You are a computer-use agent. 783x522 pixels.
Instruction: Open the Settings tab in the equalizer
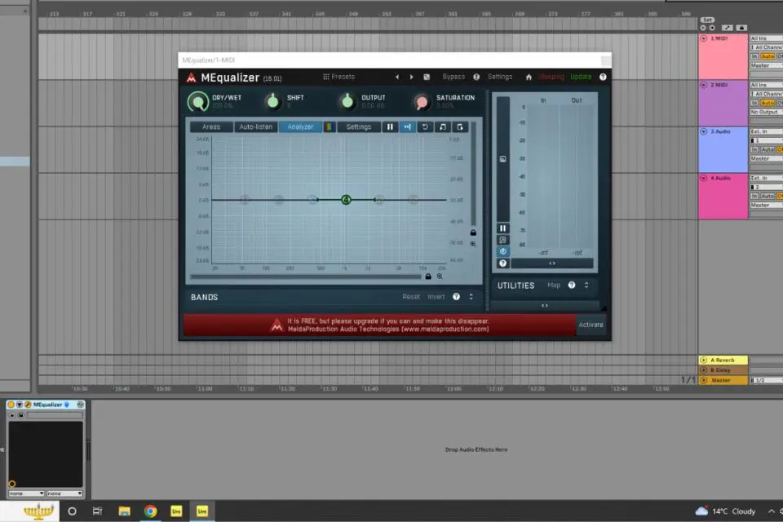[359, 126]
